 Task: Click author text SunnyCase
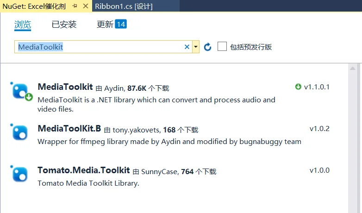[160, 172]
